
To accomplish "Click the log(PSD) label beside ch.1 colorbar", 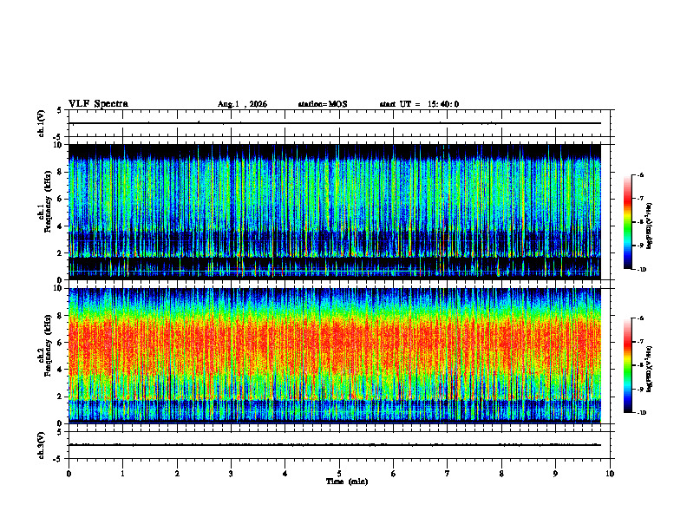I will point(650,226).
